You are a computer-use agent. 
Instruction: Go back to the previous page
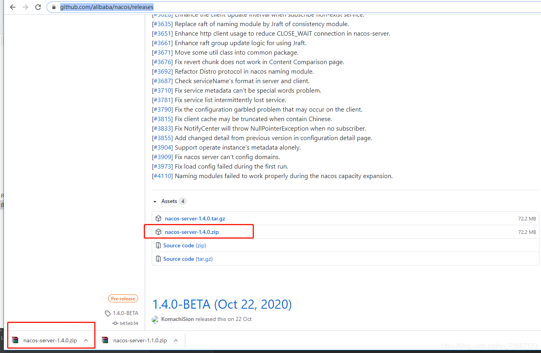coord(13,7)
